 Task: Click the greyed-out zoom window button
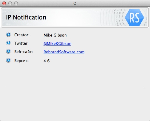pos(16,3)
